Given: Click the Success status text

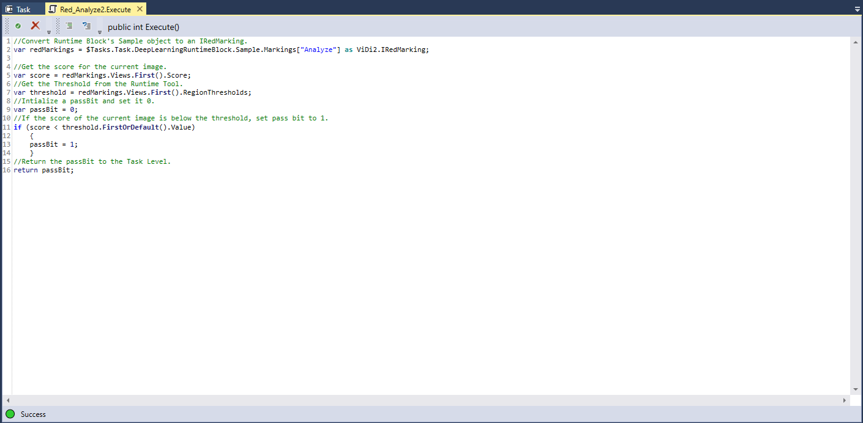Looking at the screenshot, I should (33, 414).
